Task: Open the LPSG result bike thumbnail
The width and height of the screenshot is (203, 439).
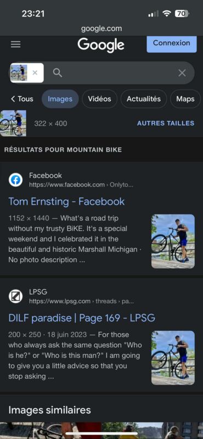Action: point(173,358)
